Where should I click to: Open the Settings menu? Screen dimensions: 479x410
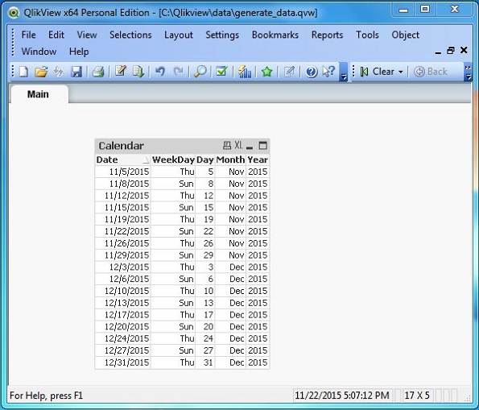coord(222,35)
